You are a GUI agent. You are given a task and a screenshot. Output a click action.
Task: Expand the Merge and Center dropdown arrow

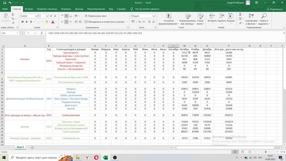(126, 22)
